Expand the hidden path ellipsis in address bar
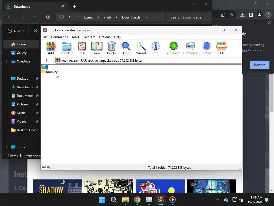This screenshot has height=206, width=274. (x=77, y=17)
